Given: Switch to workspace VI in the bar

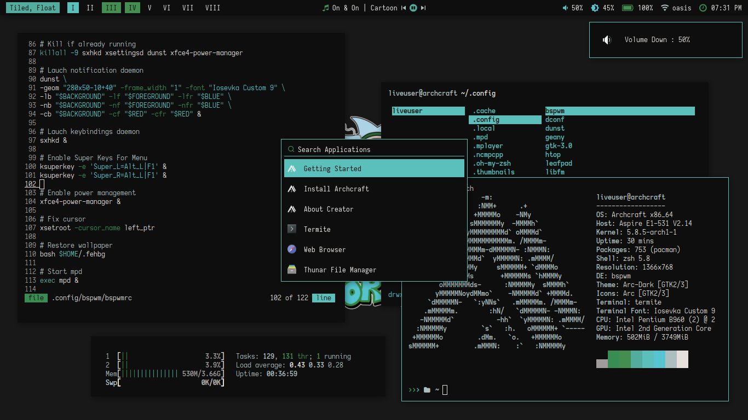Looking at the screenshot, I should [x=167, y=8].
